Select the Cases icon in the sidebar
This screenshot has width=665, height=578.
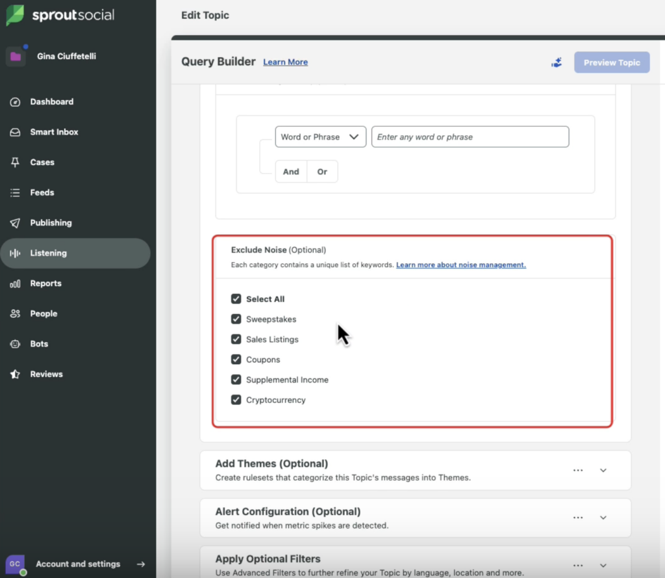(41, 162)
